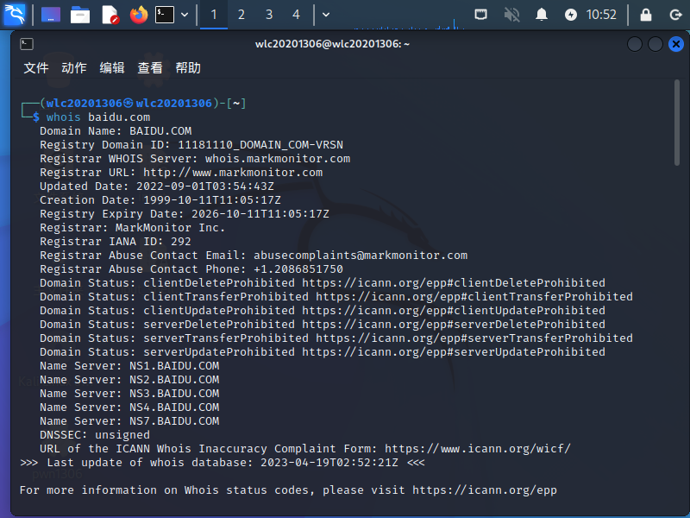Click the 10:52 clock in the panel
690x518 pixels.
tap(601, 15)
